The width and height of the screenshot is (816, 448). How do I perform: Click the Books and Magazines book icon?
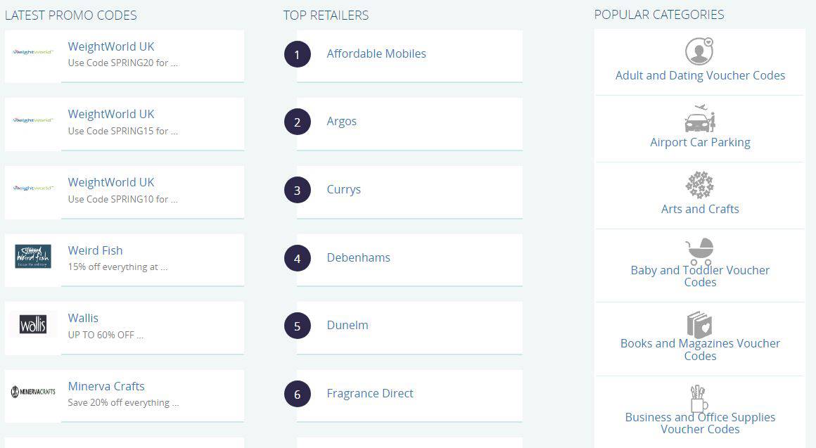click(699, 325)
